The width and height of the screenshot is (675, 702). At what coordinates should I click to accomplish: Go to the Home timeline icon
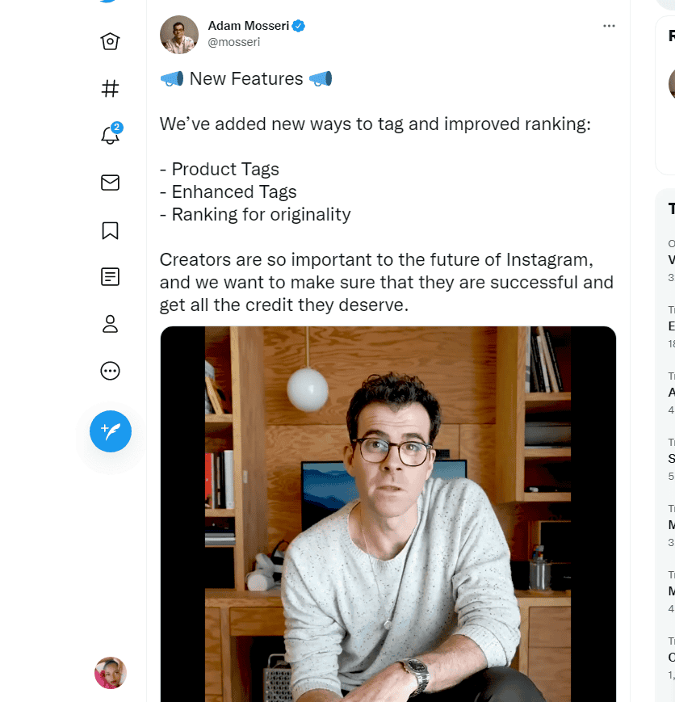click(111, 41)
